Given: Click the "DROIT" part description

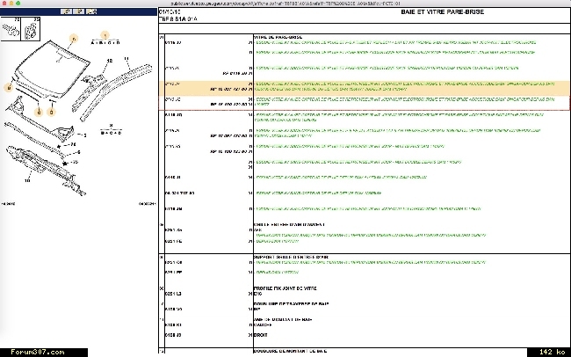Looking at the screenshot, I should (260, 335).
